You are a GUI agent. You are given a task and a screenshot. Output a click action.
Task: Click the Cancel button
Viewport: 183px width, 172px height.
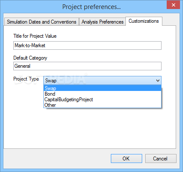[x=161, y=158]
